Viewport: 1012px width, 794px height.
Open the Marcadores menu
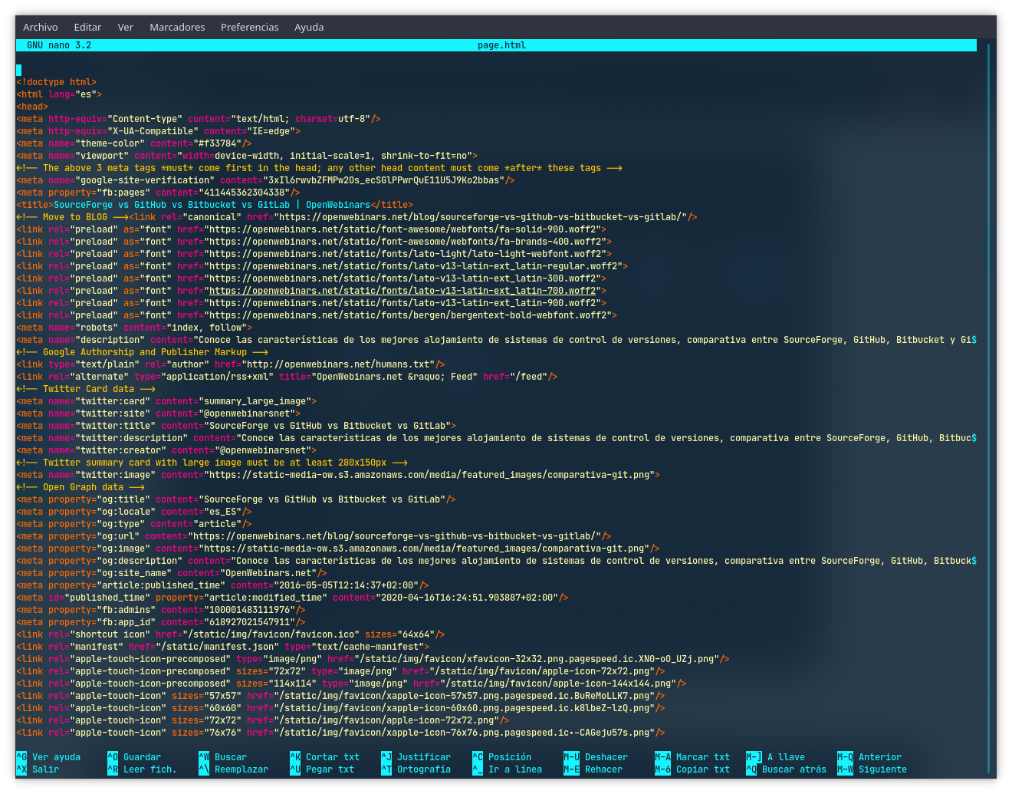(177, 27)
